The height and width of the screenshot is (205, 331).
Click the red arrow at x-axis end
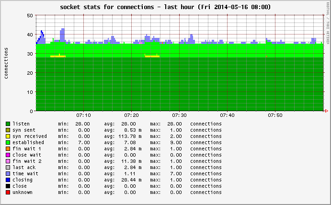coord(326,111)
